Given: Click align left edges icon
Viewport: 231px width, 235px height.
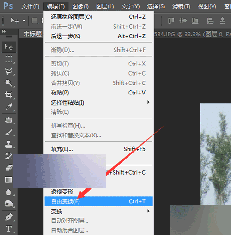Looking at the screenshot, I should click(210, 20).
